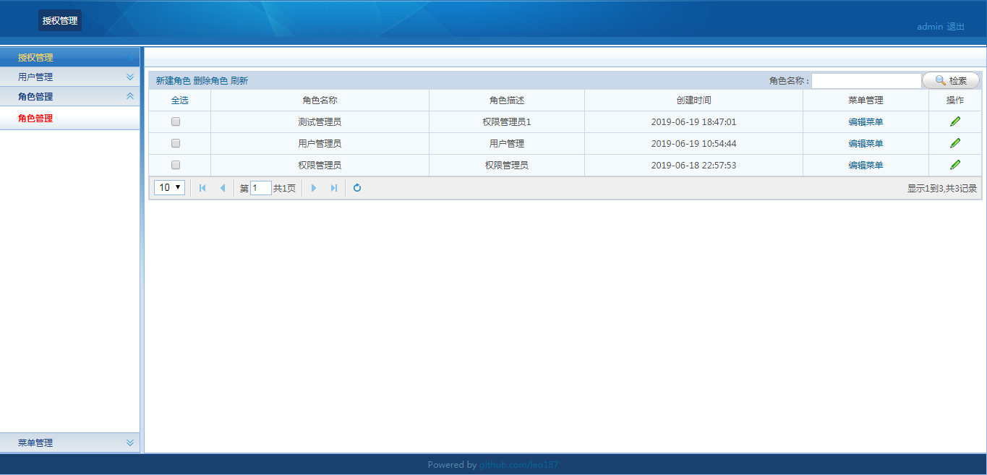This screenshot has width=987, height=475.
Task: Select the checkbox for 测试管理员 row
Action: (176, 121)
